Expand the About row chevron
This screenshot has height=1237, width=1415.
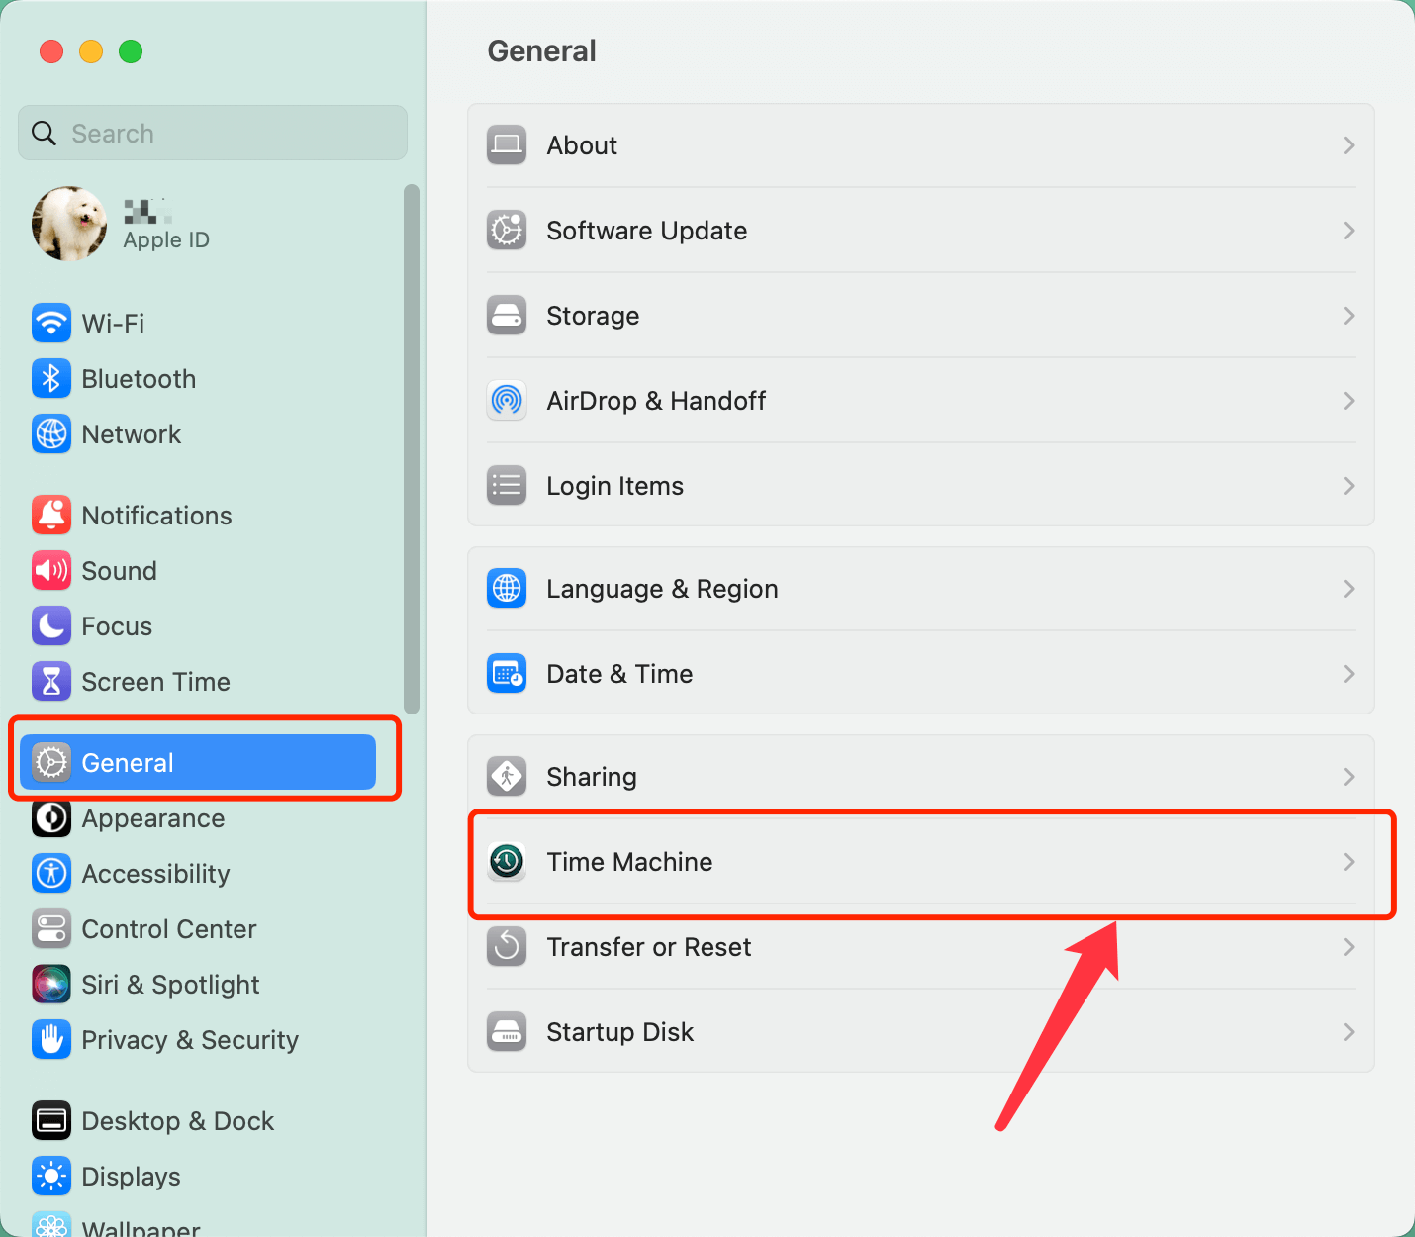coord(1348,144)
